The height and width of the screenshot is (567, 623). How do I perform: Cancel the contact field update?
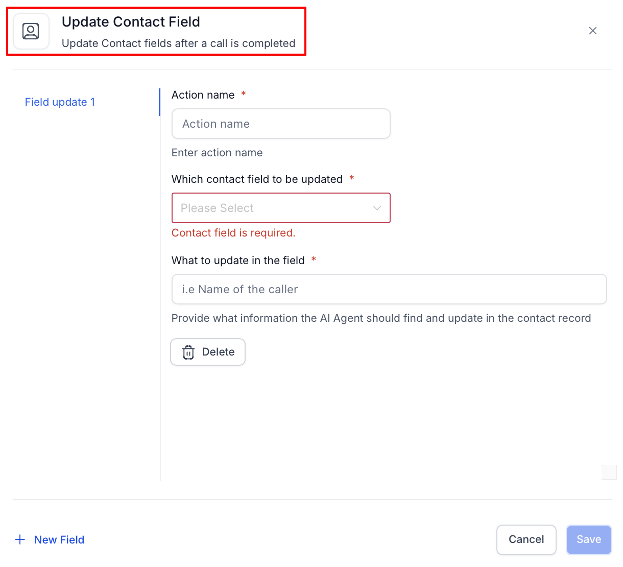click(526, 539)
